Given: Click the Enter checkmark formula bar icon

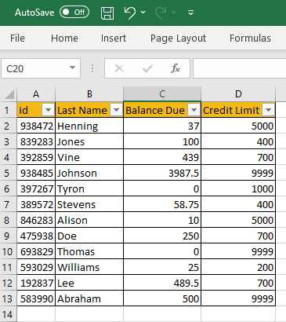Looking at the screenshot, I should (147, 68).
